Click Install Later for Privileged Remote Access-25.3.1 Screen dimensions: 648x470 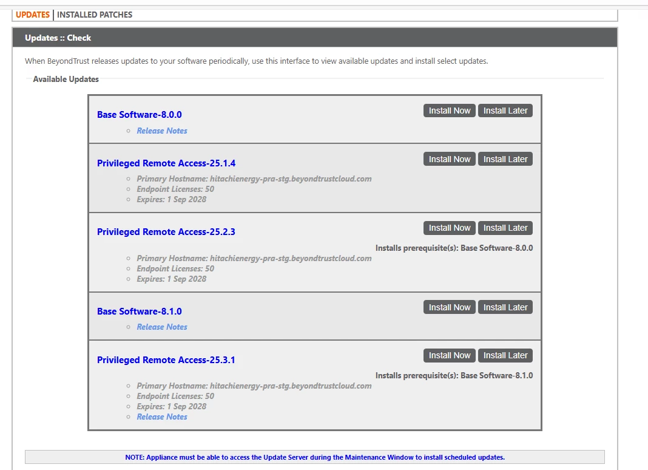coord(505,355)
